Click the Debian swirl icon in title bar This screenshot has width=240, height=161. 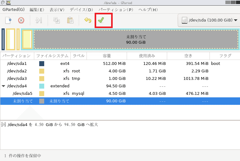pos(3,2)
